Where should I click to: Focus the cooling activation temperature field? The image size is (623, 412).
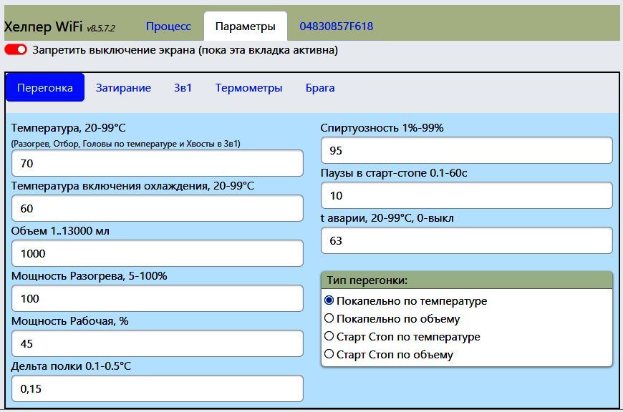[158, 208]
